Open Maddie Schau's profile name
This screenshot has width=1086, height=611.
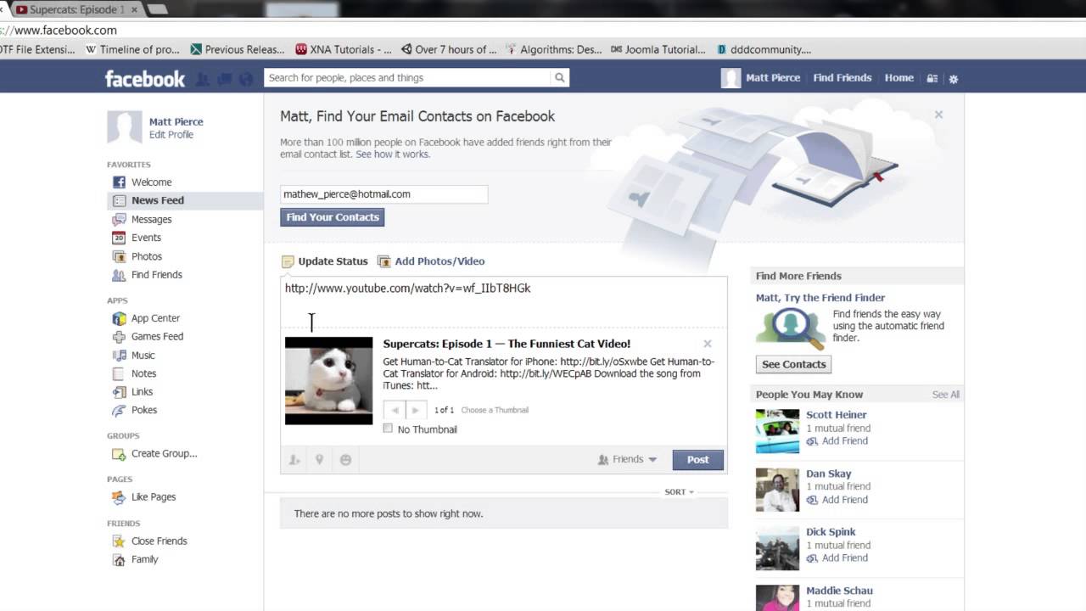[839, 591]
